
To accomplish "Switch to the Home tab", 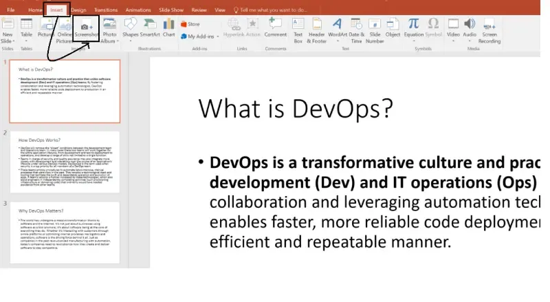I will click(35, 10).
